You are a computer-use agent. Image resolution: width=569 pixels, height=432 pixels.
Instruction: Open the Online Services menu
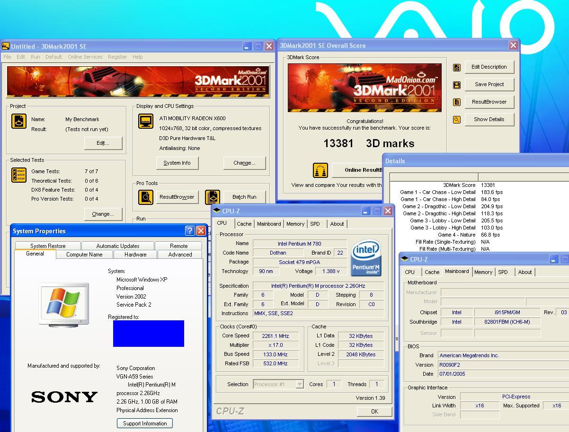(85, 57)
